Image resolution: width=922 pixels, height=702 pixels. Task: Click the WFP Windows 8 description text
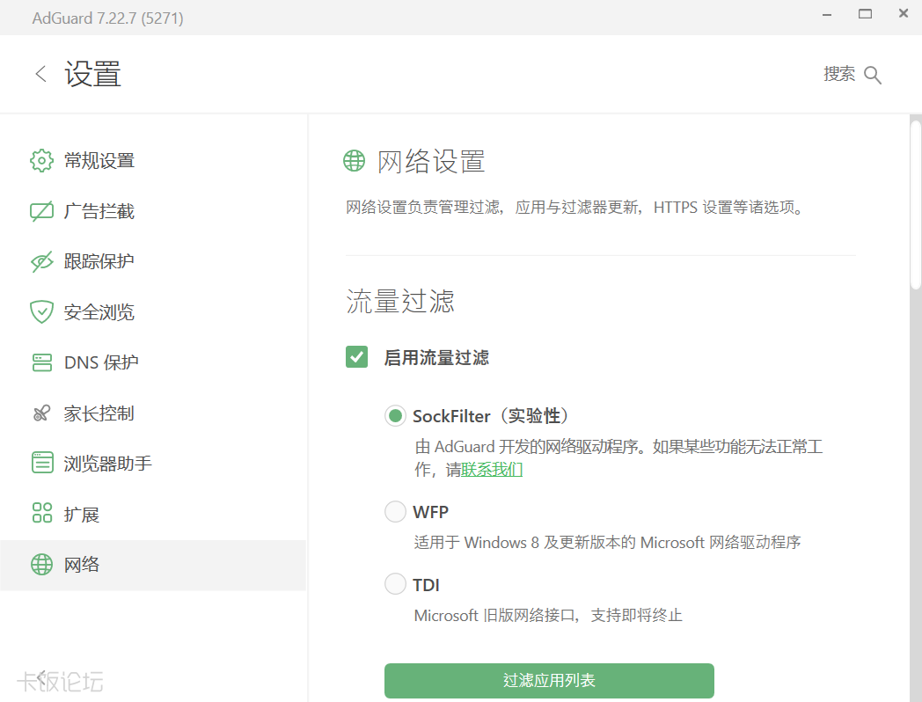point(607,542)
